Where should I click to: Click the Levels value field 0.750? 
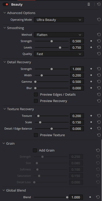[x=77, y=47]
